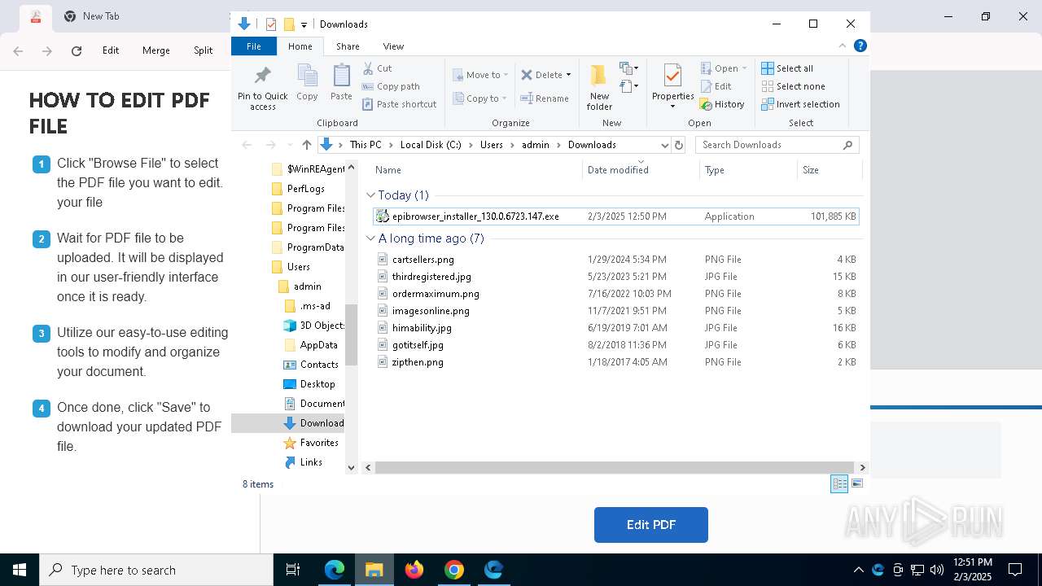Click Edit in the Open group

pyautogui.click(x=716, y=86)
